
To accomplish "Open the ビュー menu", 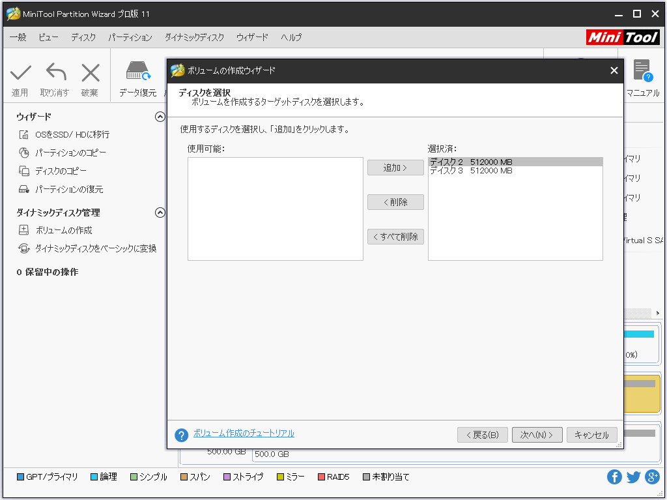I will 48,37.
